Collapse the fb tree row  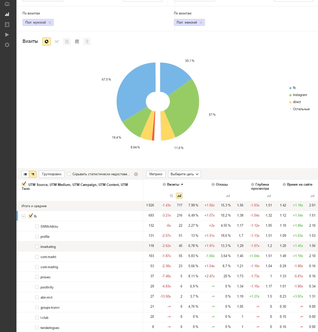click(24, 216)
